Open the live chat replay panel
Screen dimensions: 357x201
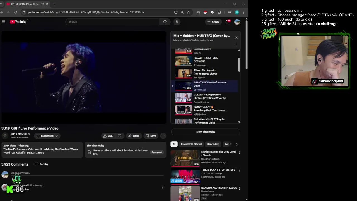click(157, 152)
